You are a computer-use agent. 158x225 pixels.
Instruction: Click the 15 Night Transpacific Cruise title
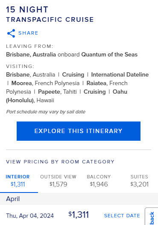(50, 15)
